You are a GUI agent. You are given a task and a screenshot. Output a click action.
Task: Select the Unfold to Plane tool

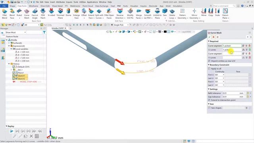[x=157, y=14]
